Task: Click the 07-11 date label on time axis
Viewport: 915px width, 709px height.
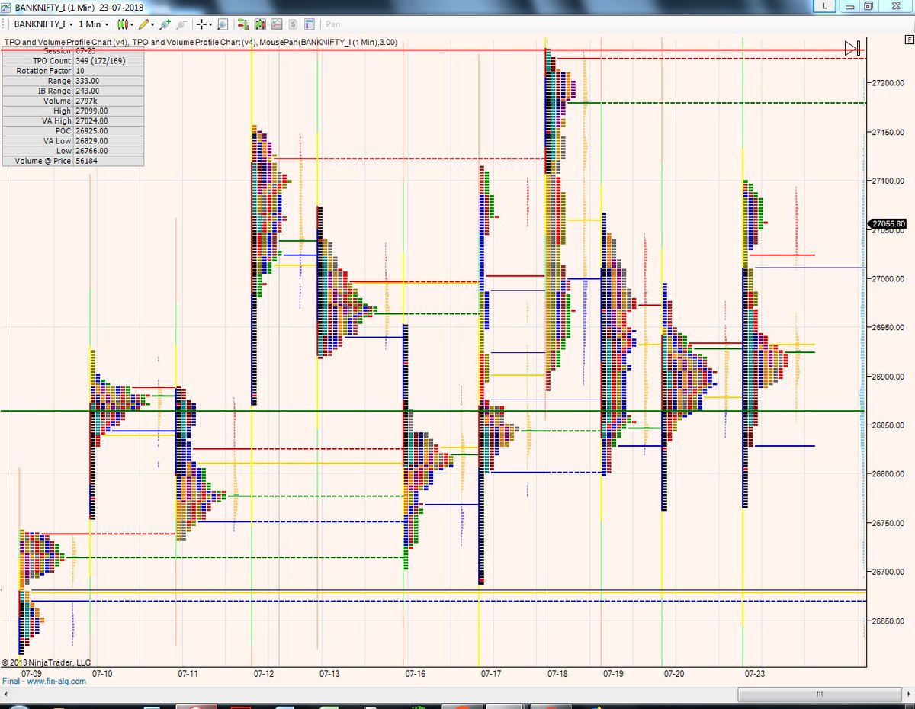Action: click(x=188, y=674)
